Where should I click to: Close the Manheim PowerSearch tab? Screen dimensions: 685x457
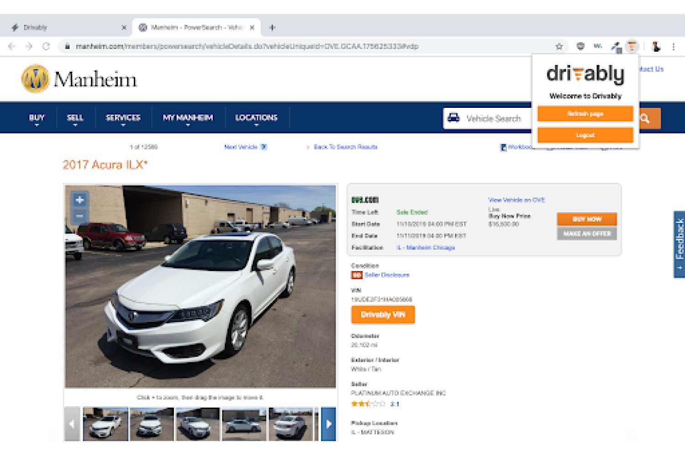coord(252,27)
